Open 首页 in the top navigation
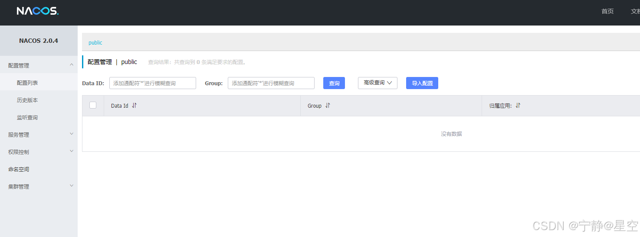Image resolution: width=640 pixels, height=237 pixels. click(x=607, y=11)
